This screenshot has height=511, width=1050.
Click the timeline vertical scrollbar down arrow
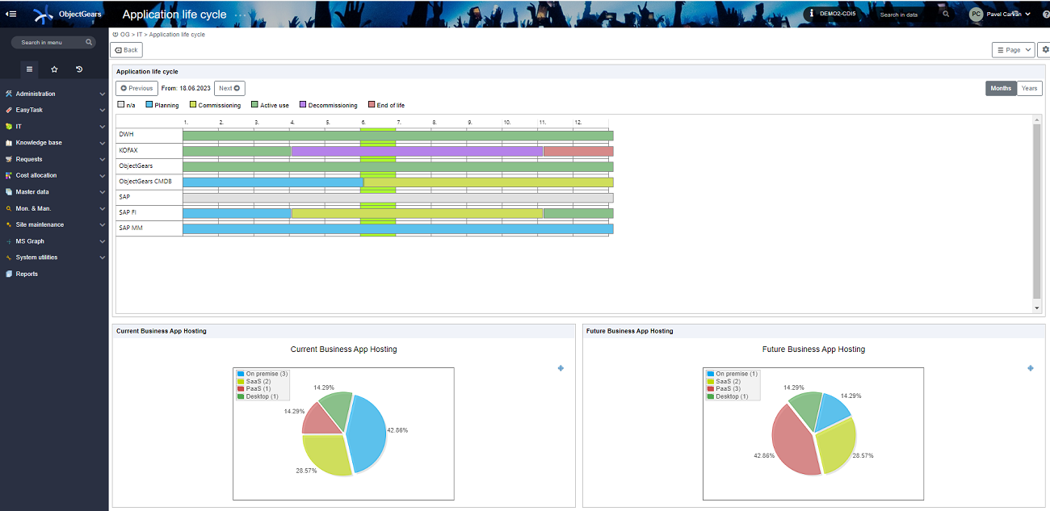point(1037,308)
